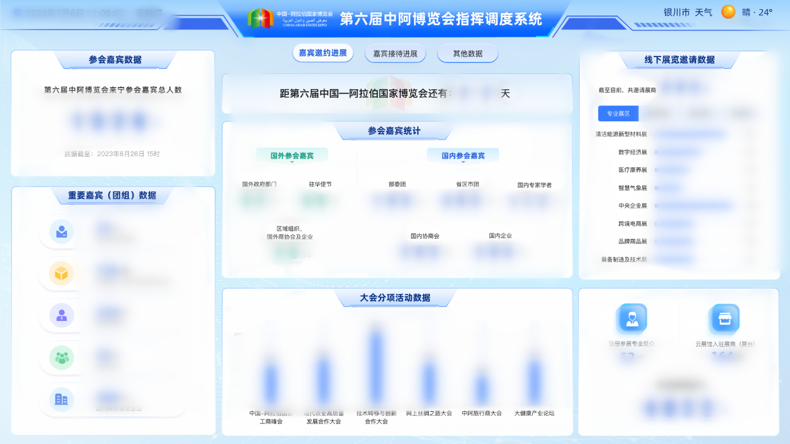This screenshot has height=444, width=790.
Task: Expand the 国内参会嘉宾 section label
Action: (x=463, y=156)
